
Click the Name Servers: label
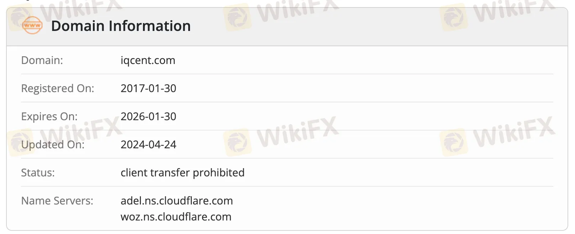point(57,201)
